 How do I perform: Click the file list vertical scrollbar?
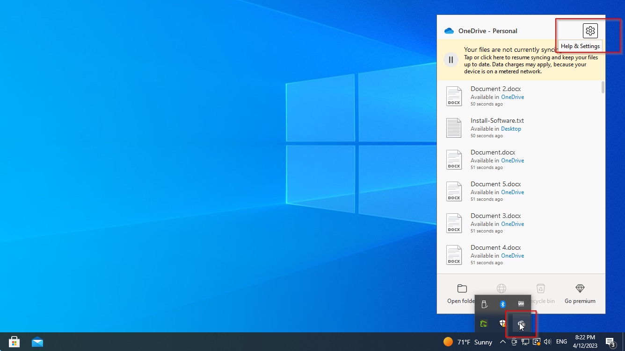point(603,87)
